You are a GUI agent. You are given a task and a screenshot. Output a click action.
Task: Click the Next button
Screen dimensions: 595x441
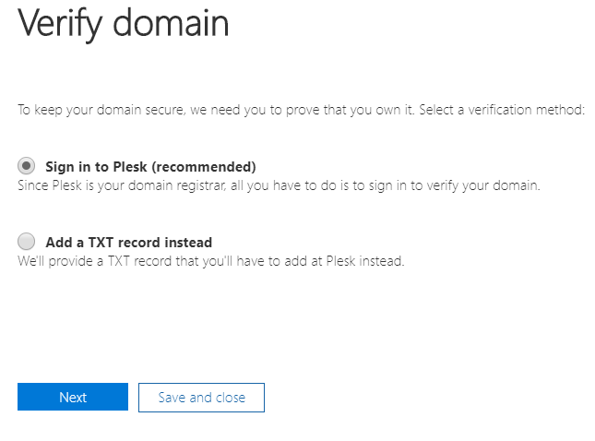73,397
